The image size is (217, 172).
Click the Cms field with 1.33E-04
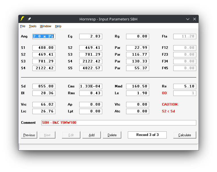pyautogui.click(x=91, y=86)
